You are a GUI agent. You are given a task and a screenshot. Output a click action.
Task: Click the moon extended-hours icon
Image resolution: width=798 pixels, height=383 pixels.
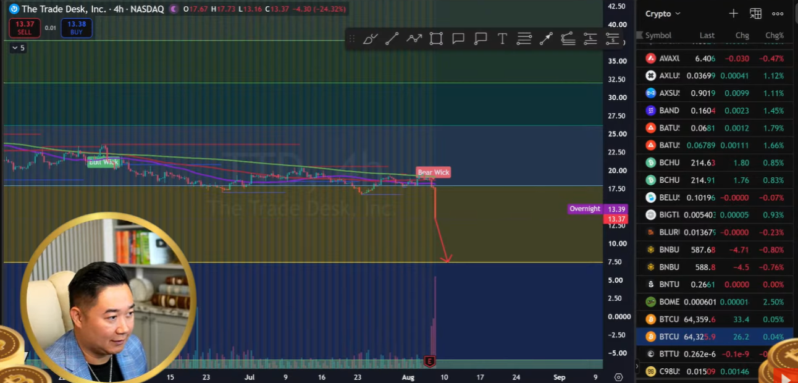174,9
